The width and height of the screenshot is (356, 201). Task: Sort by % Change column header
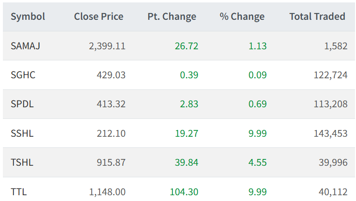[242, 16]
